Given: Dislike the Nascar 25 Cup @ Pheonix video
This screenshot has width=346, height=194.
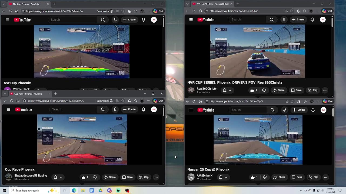Looking at the screenshot, I should [265, 177].
